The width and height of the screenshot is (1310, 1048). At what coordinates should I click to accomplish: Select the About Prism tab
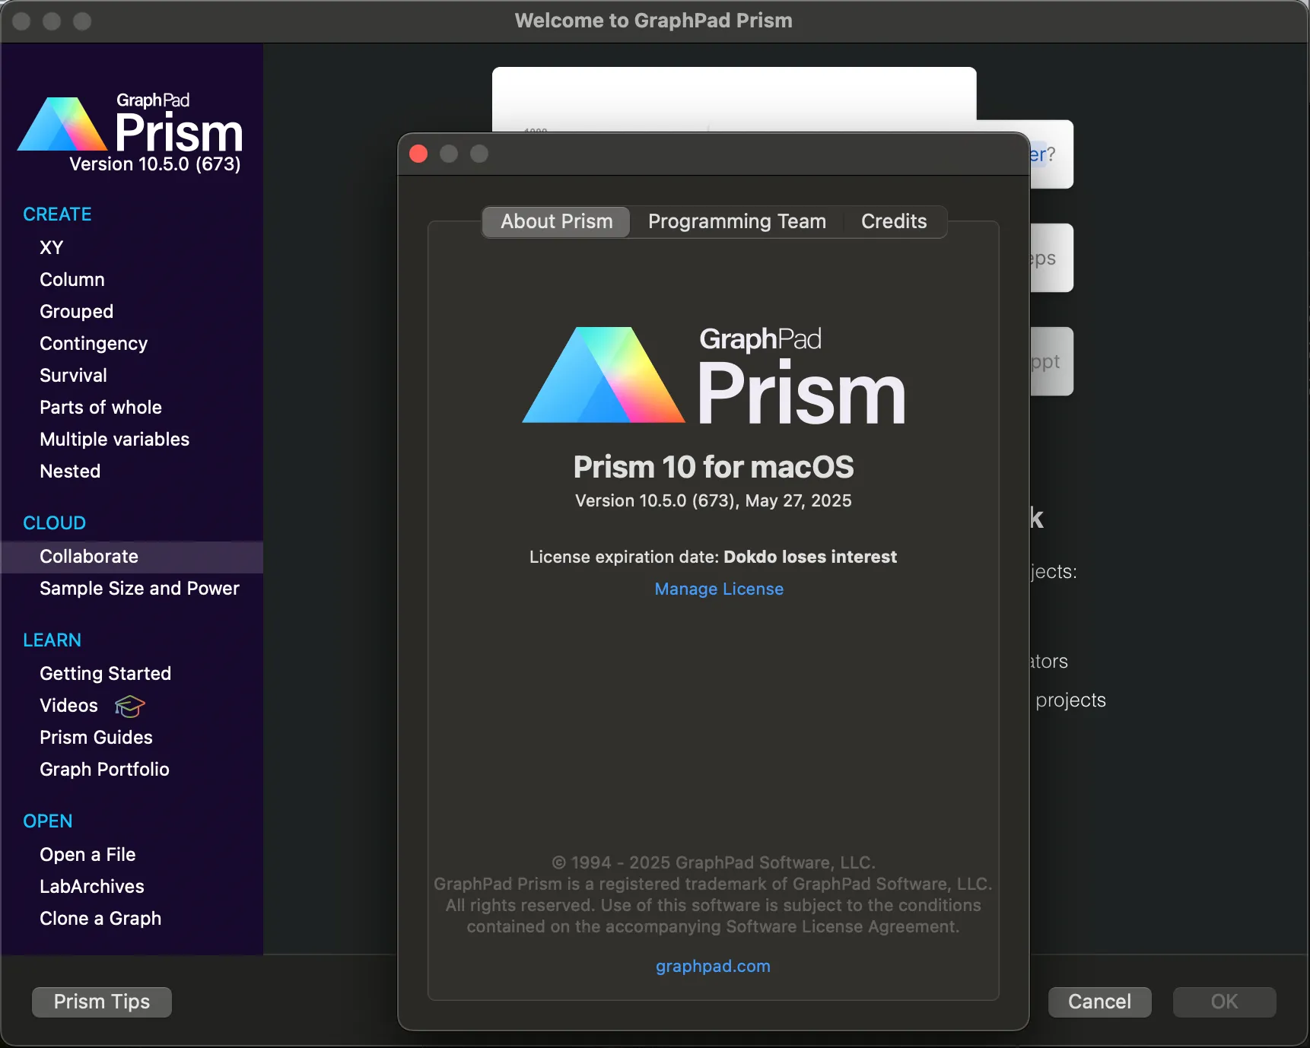tap(556, 221)
